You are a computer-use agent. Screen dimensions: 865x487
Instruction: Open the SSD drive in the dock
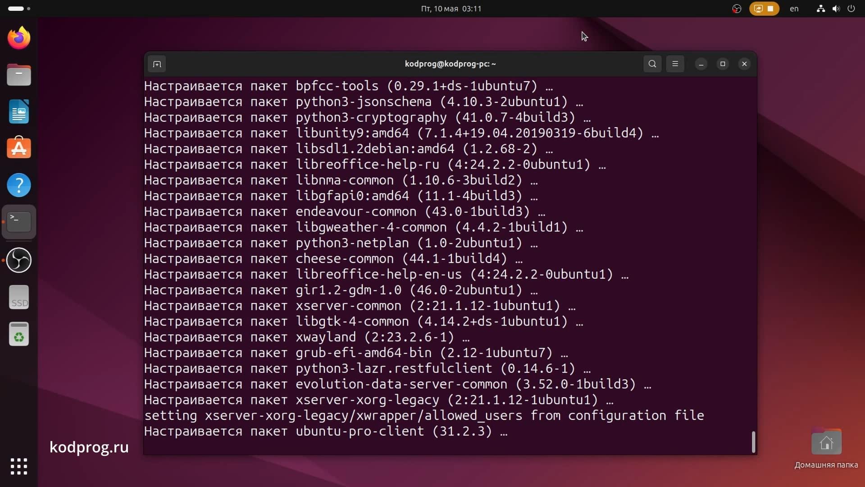pos(19,297)
